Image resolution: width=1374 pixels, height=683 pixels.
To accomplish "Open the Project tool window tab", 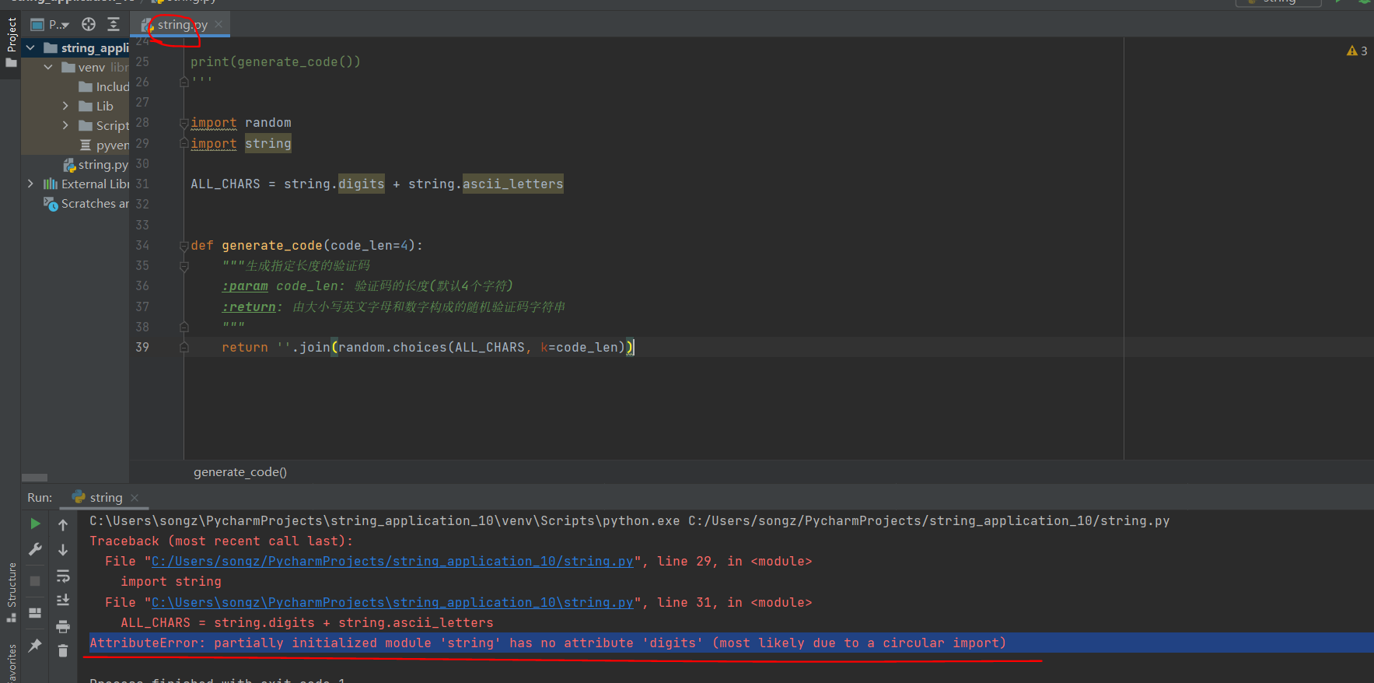I will [11, 42].
